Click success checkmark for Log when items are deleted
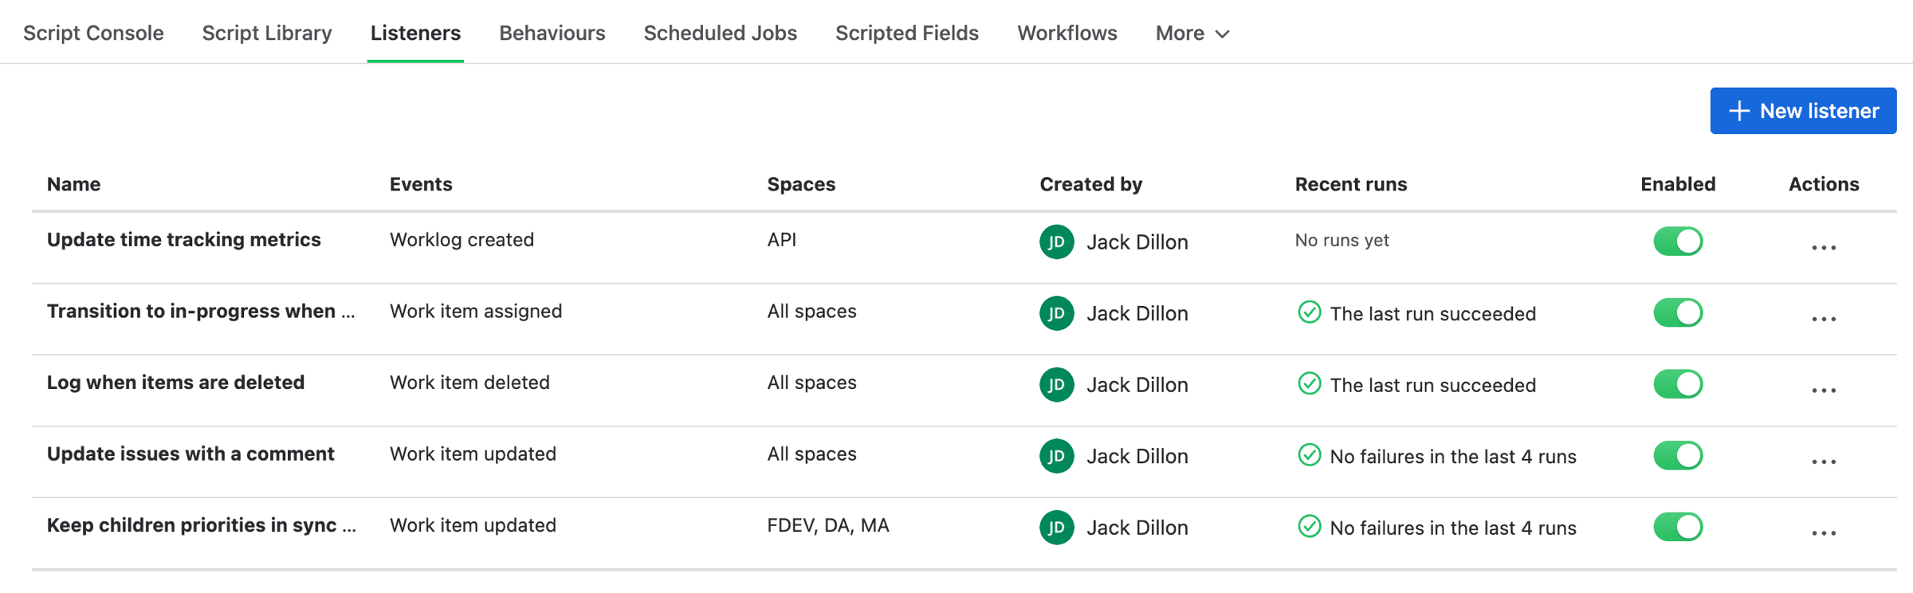Screen dimensions: 1913x593 1309,383
